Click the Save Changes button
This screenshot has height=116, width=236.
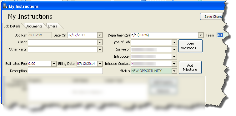tap(212, 17)
